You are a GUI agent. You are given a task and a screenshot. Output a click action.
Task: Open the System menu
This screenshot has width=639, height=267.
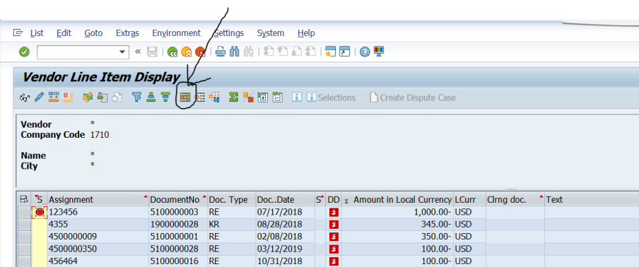point(271,33)
